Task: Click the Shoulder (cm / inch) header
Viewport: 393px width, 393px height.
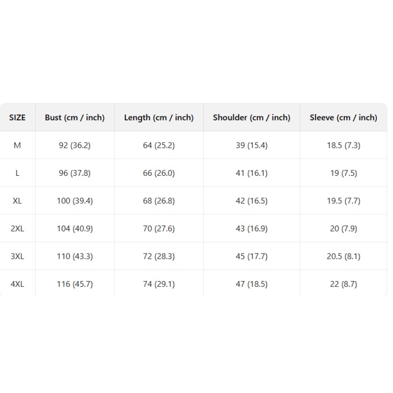Action: (252, 117)
